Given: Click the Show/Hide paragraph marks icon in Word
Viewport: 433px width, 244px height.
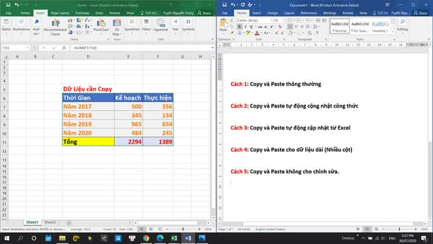Looking at the screenshot, I should (x=318, y=33).
